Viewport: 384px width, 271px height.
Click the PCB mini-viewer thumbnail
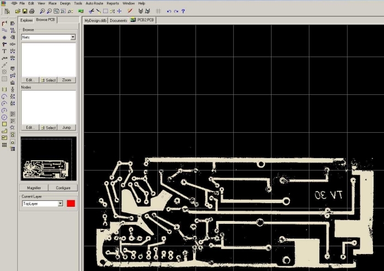48,159
